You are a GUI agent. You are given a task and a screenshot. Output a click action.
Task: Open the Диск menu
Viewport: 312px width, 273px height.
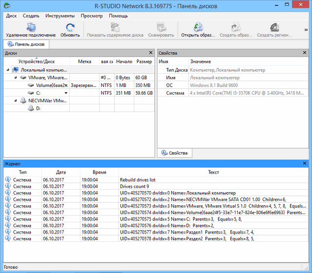11,16
